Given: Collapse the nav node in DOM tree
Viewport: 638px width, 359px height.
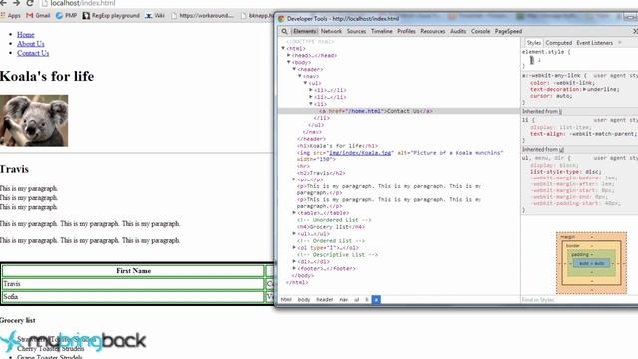Looking at the screenshot, I should click(x=300, y=76).
